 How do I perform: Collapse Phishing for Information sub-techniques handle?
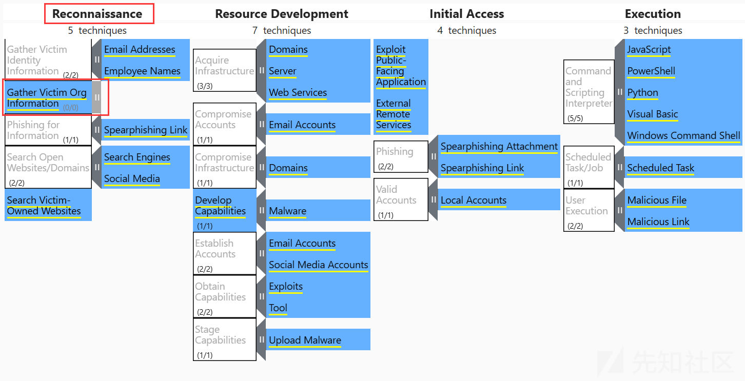(96, 130)
